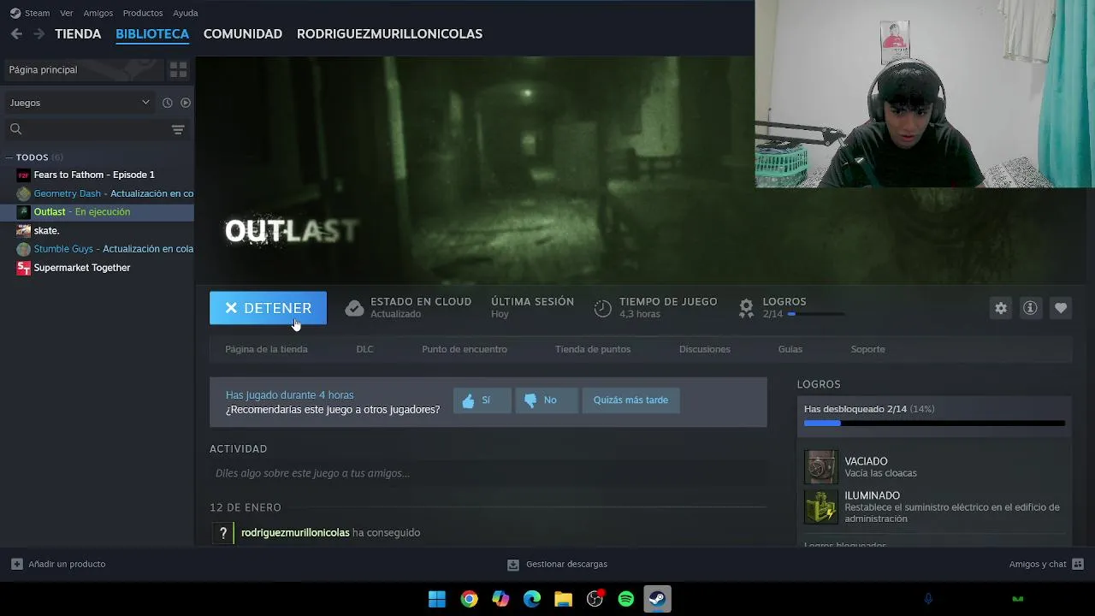The width and height of the screenshot is (1095, 616).
Task: Click the DETENER button
Action: (x=268, y=308)
